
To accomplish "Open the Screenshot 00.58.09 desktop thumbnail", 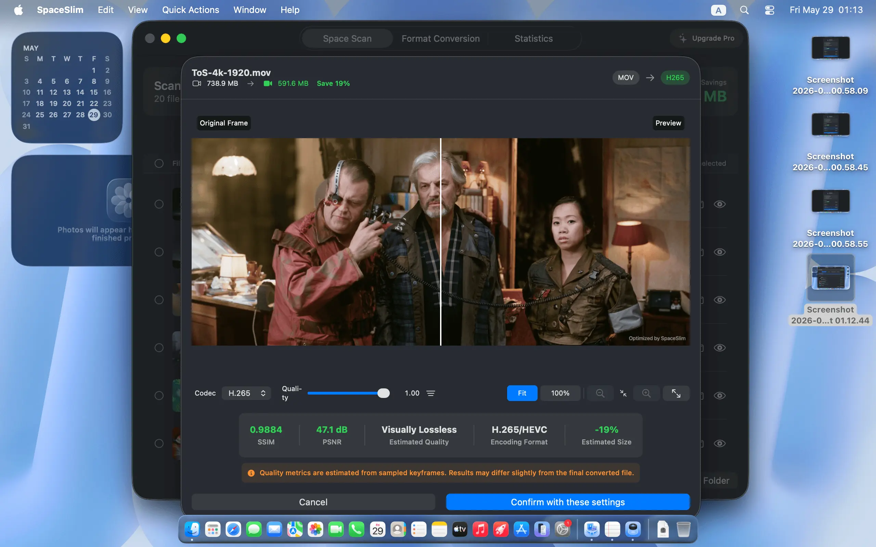I will point(830,48).
